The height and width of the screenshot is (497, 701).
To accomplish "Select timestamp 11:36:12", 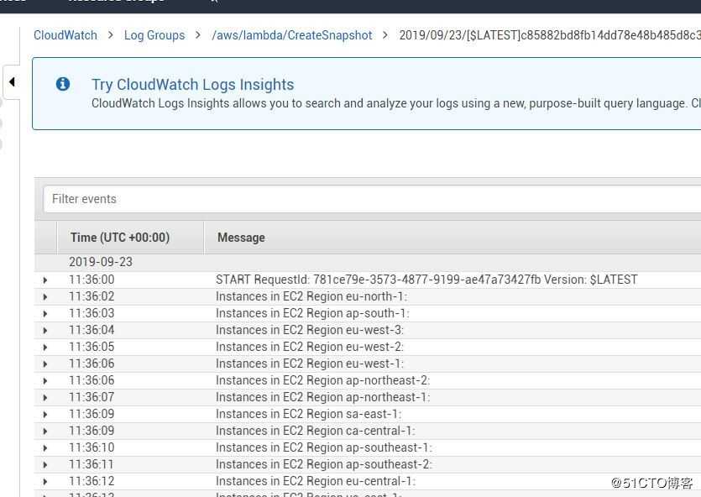I will tap(92, 481).
